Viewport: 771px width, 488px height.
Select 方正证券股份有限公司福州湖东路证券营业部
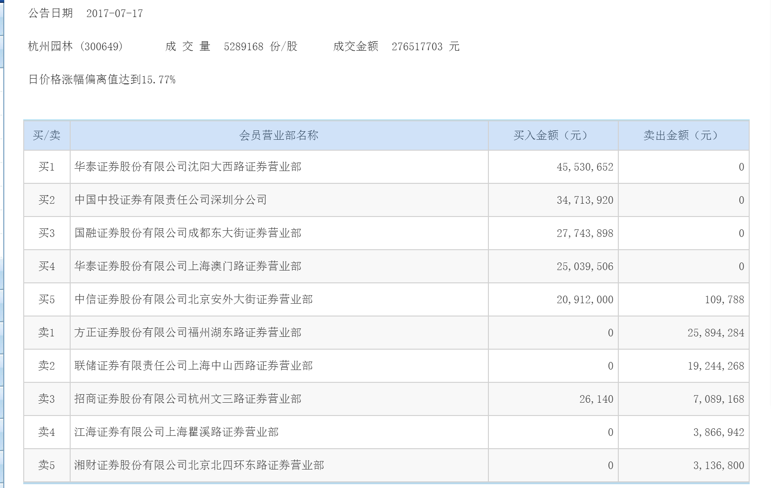[x=188, y=333]
